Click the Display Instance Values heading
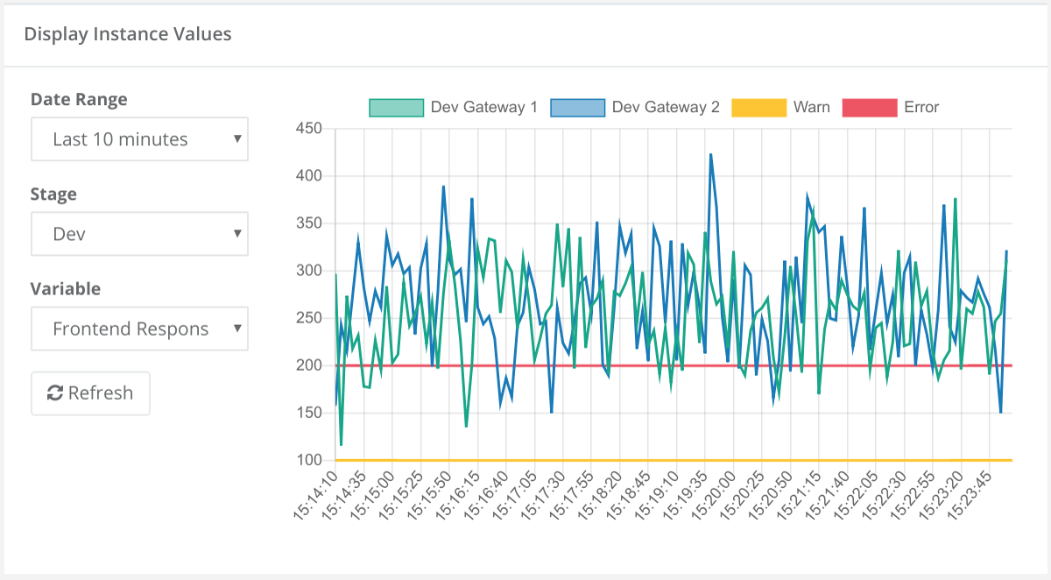Image resolution: width=1051 pixels, height=580 pixels. 128,34
